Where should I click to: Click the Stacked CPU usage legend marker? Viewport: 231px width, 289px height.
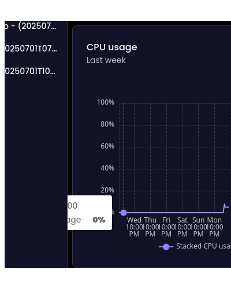point(166,247)
